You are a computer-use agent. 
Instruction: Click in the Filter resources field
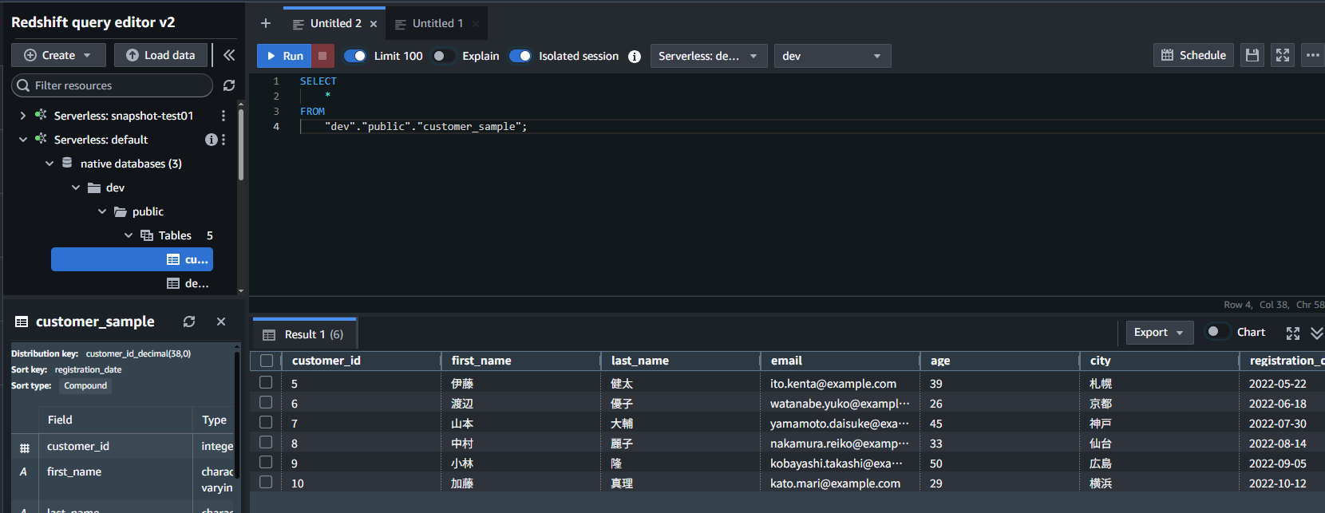[112, 85]
